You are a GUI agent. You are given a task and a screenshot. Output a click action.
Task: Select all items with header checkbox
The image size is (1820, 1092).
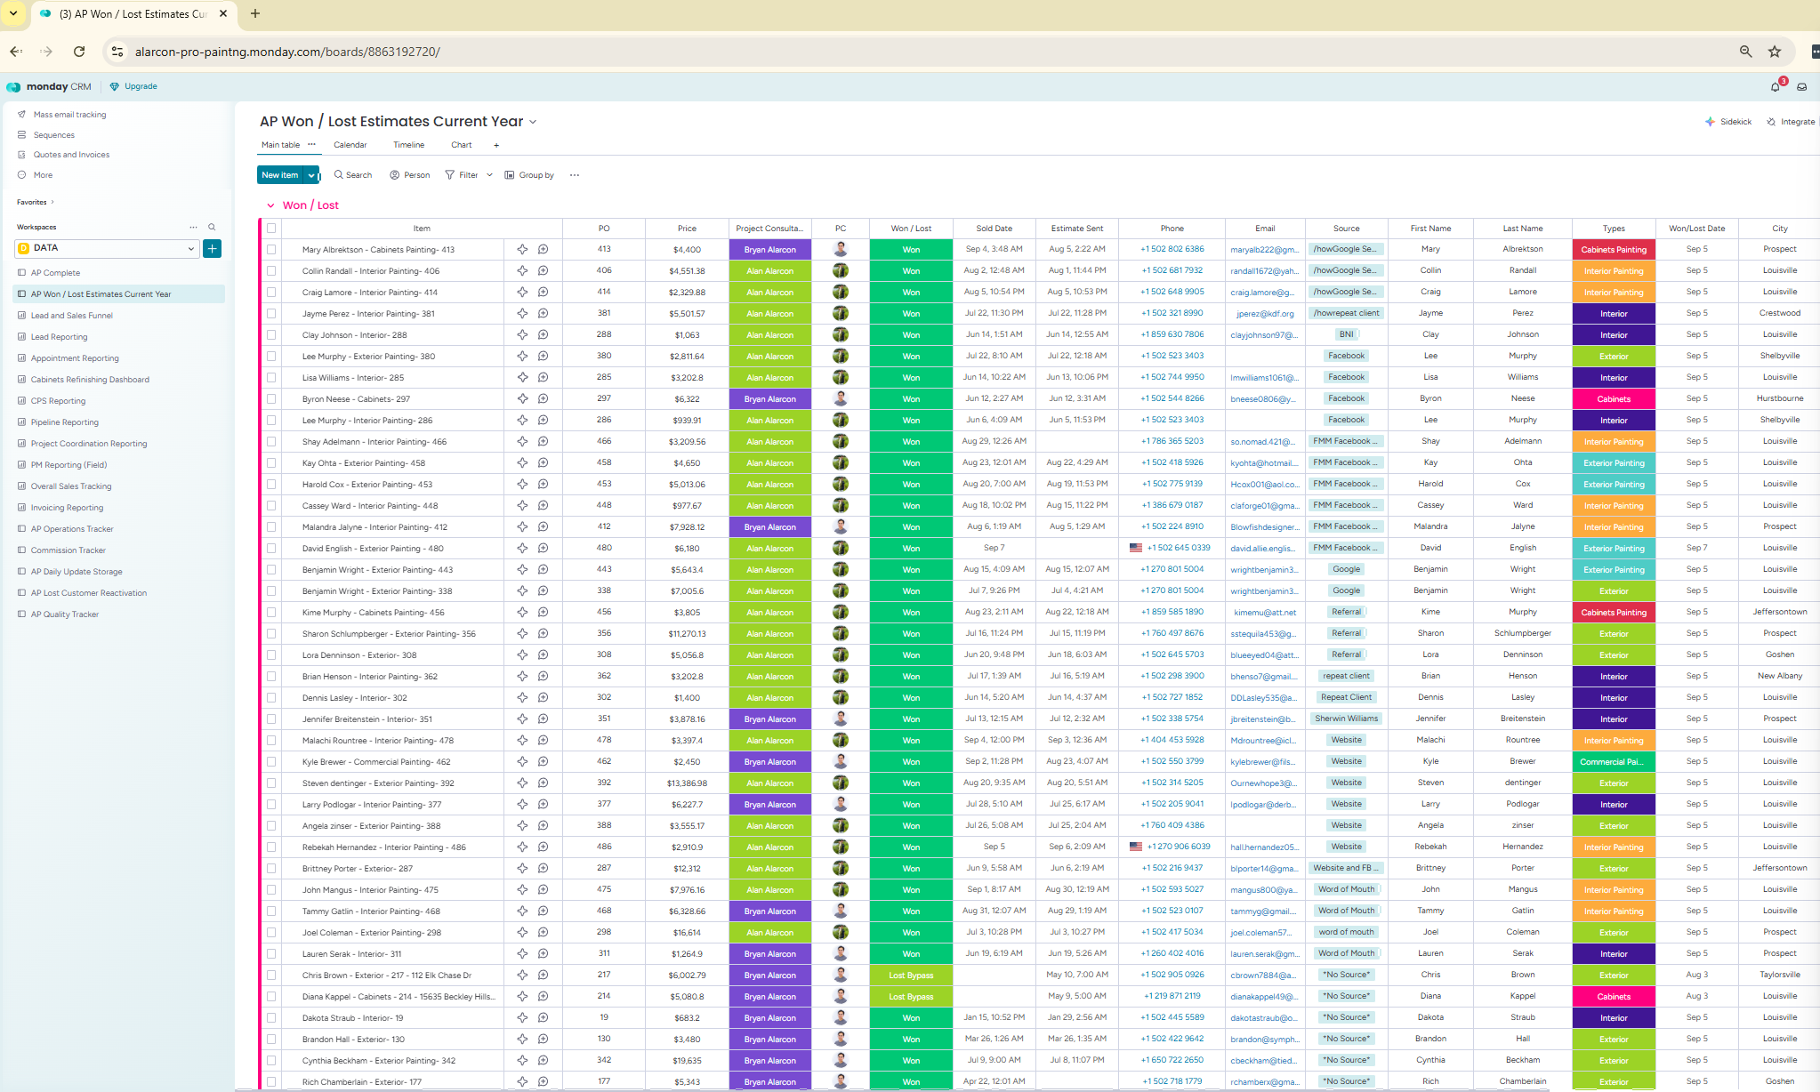tap(271, 229)
